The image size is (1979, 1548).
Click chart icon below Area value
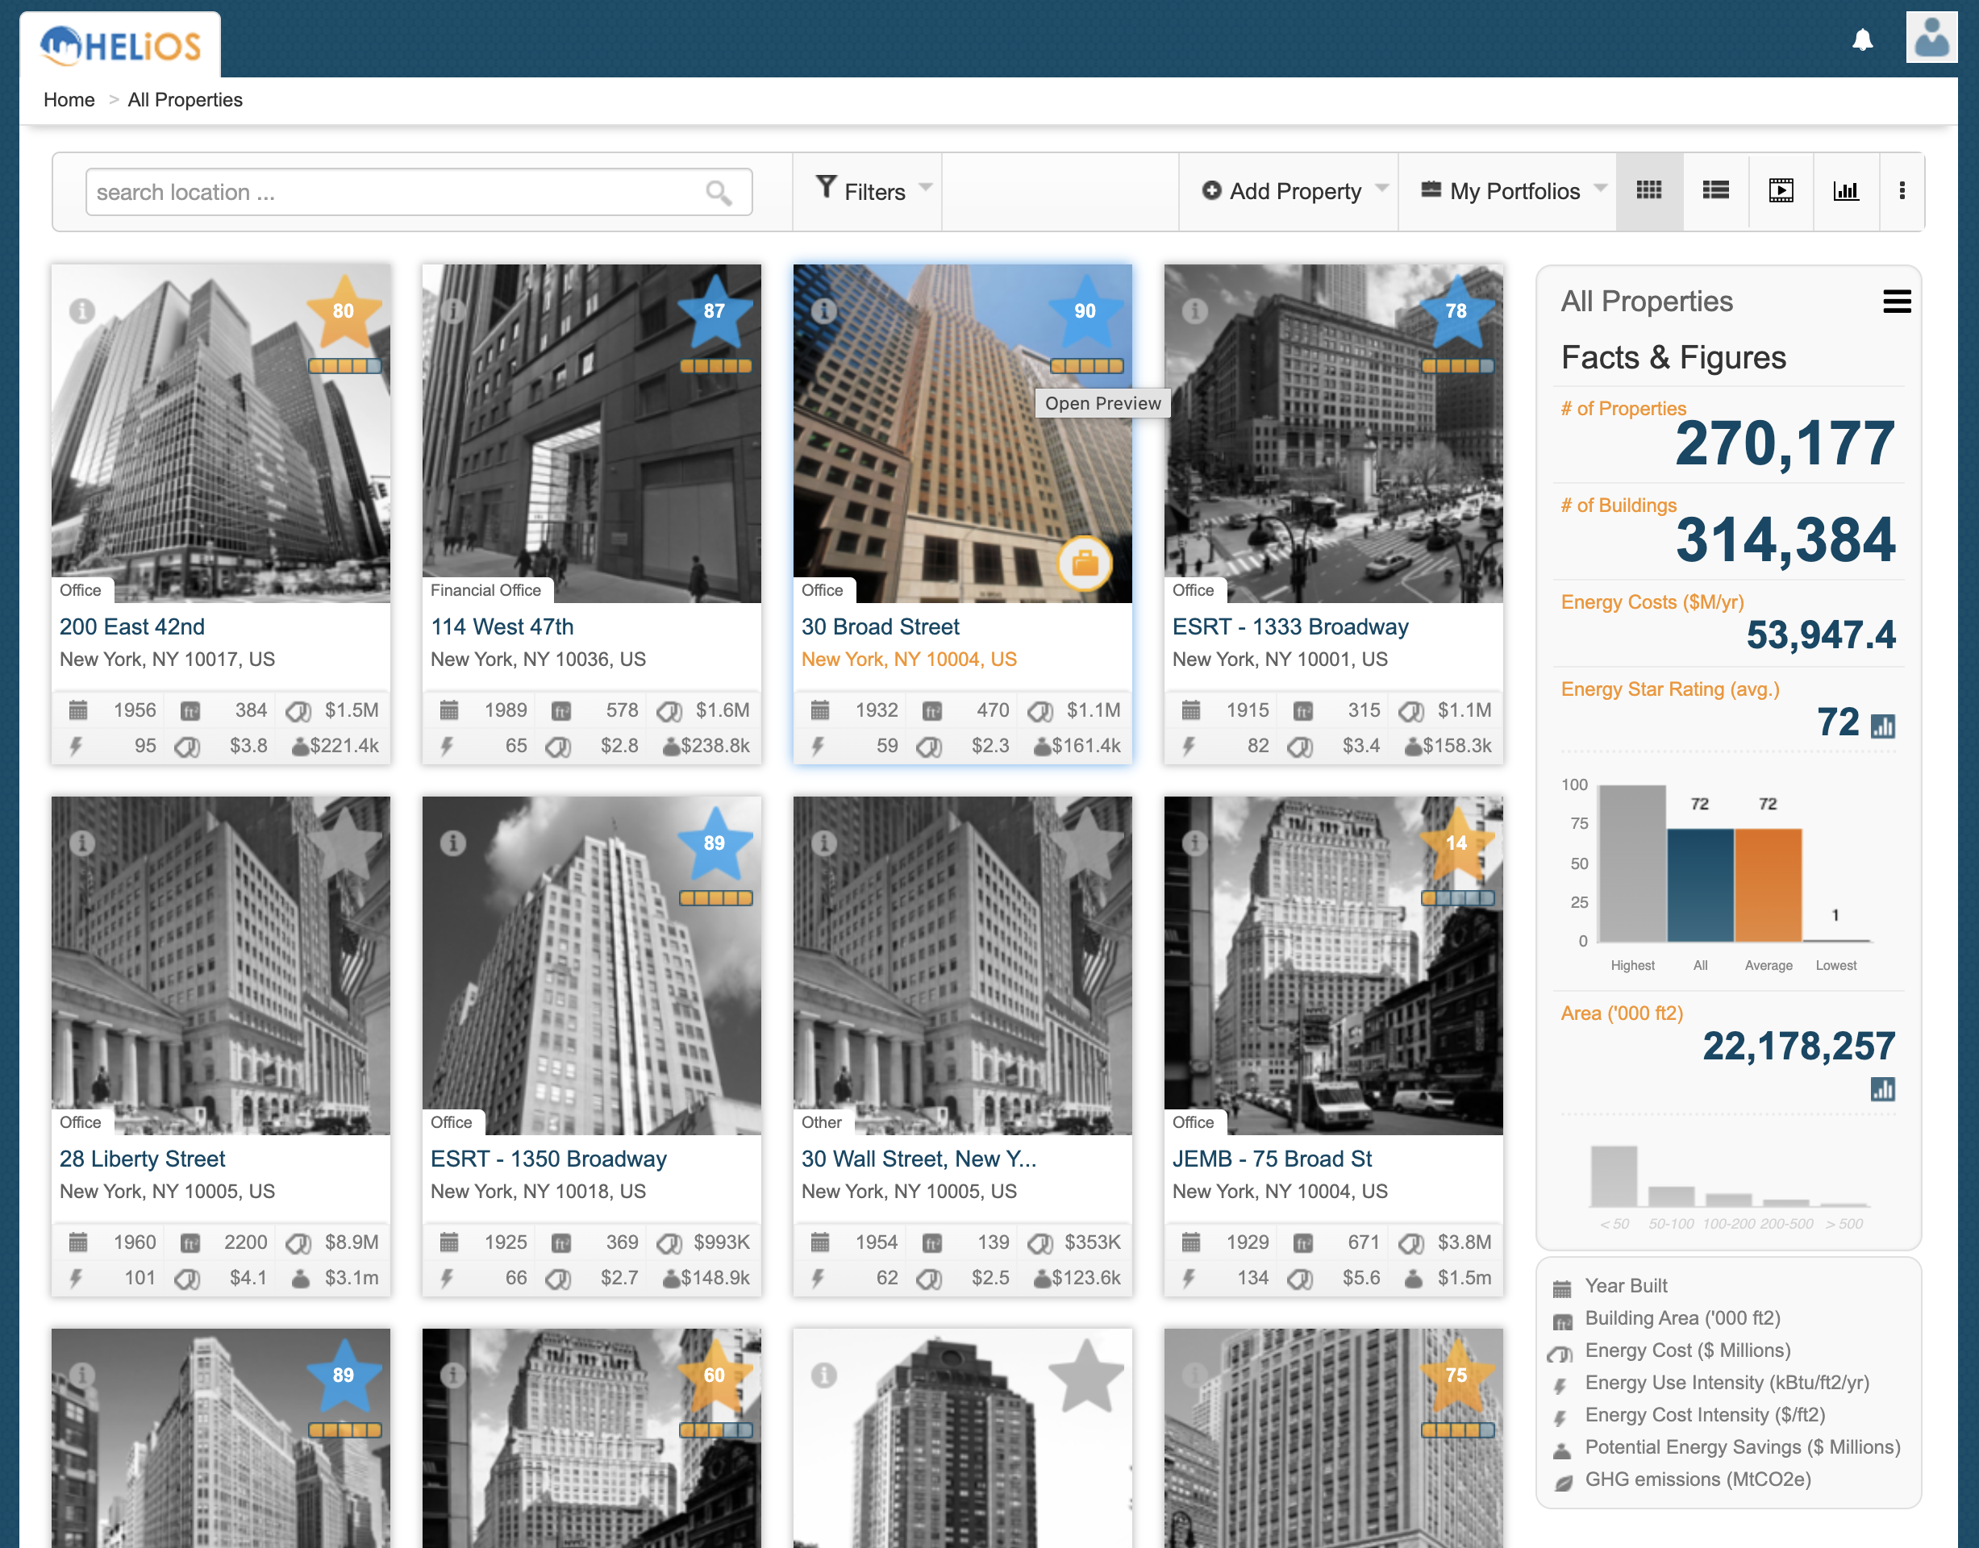[x=1883, y=1089]
